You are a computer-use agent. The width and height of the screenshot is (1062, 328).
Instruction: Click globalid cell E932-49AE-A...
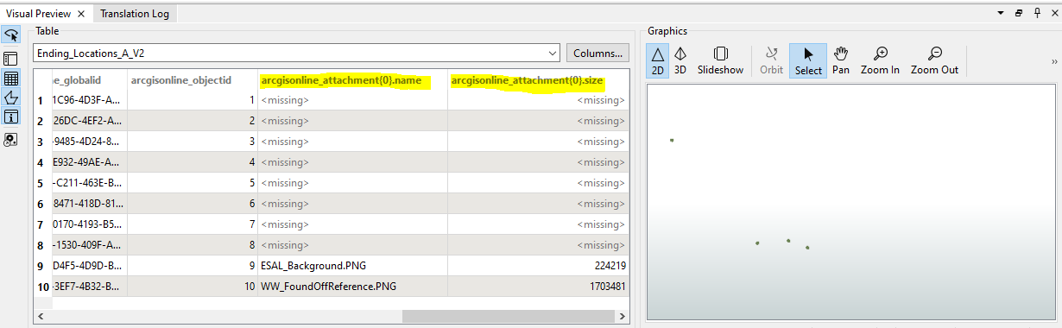pyautogui.click(x=90, y=162)
